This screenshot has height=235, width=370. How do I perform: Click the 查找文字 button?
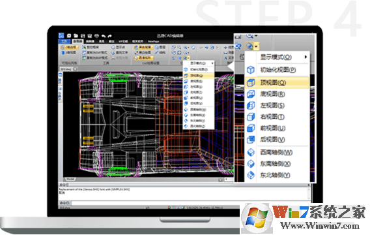pos(120,52)
